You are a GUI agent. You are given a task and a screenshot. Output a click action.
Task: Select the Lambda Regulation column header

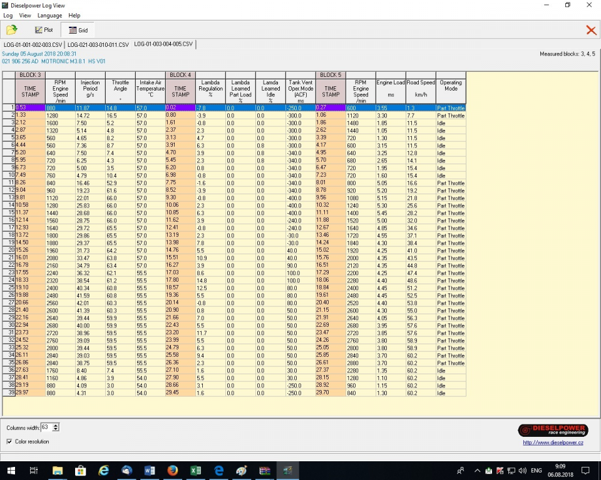[x=210, y=89]
